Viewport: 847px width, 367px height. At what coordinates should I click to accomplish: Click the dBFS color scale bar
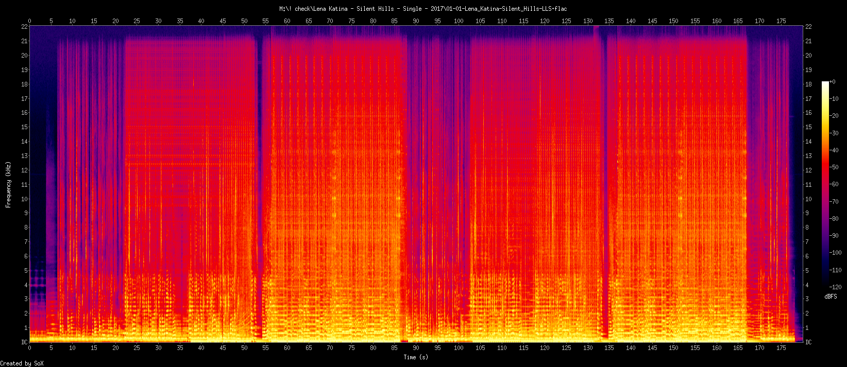click(825, 184)
